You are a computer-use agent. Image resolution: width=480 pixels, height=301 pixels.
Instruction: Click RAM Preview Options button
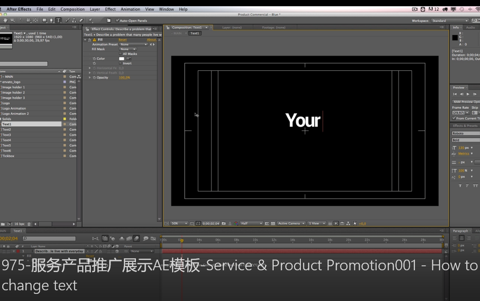[466, 102]
